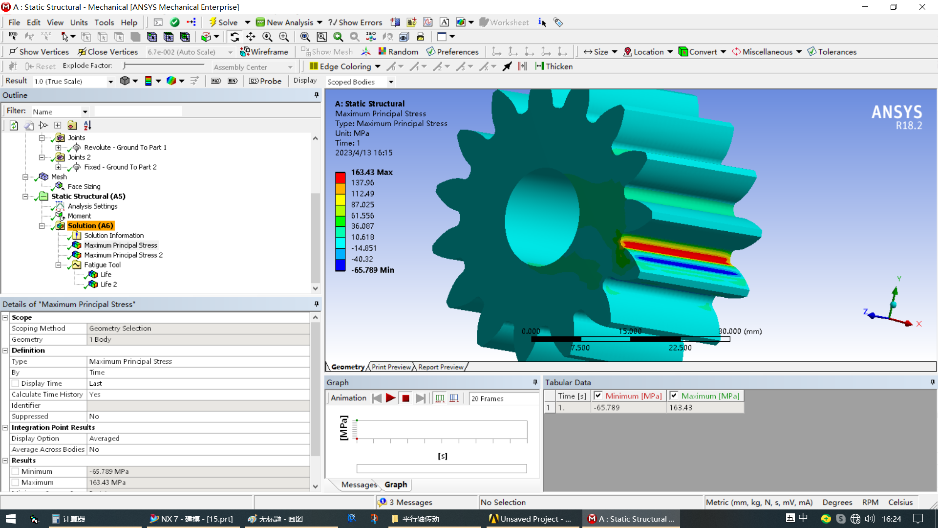The image size is (938, 528).
Task: Uncheck Maximum [MPa] column checkbox
Action: (x=674, y=396)
